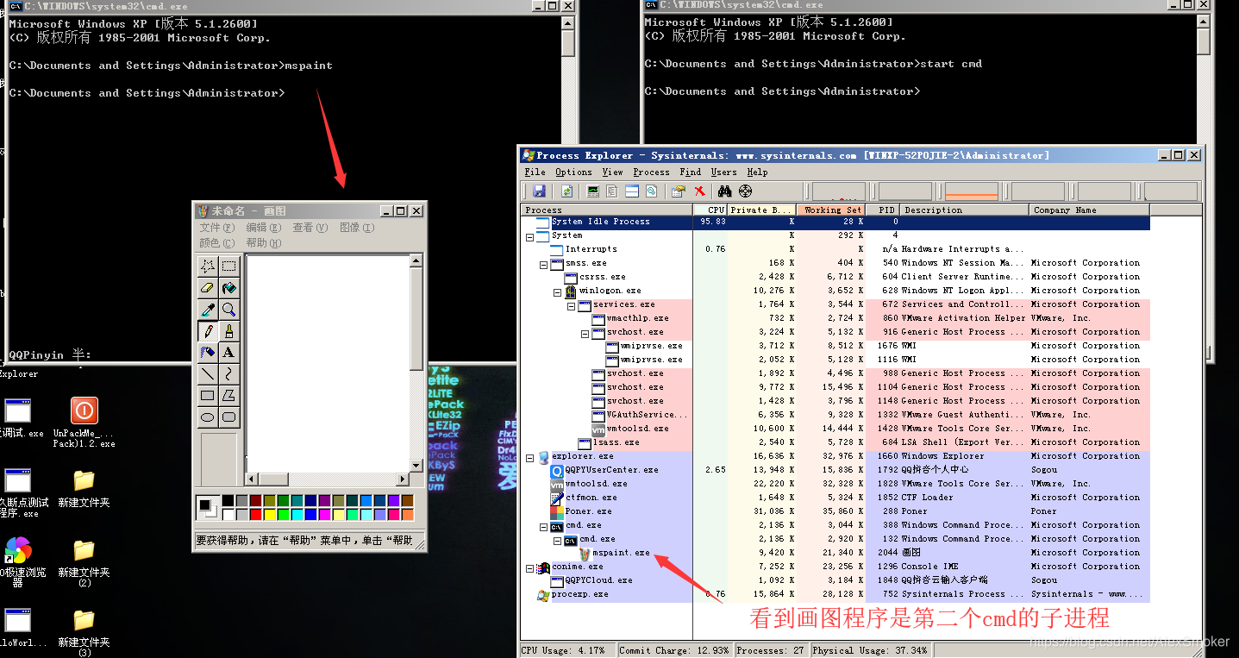Open Process Explorer's Users menu
The image size is (1239, 658).
point(724,172)
